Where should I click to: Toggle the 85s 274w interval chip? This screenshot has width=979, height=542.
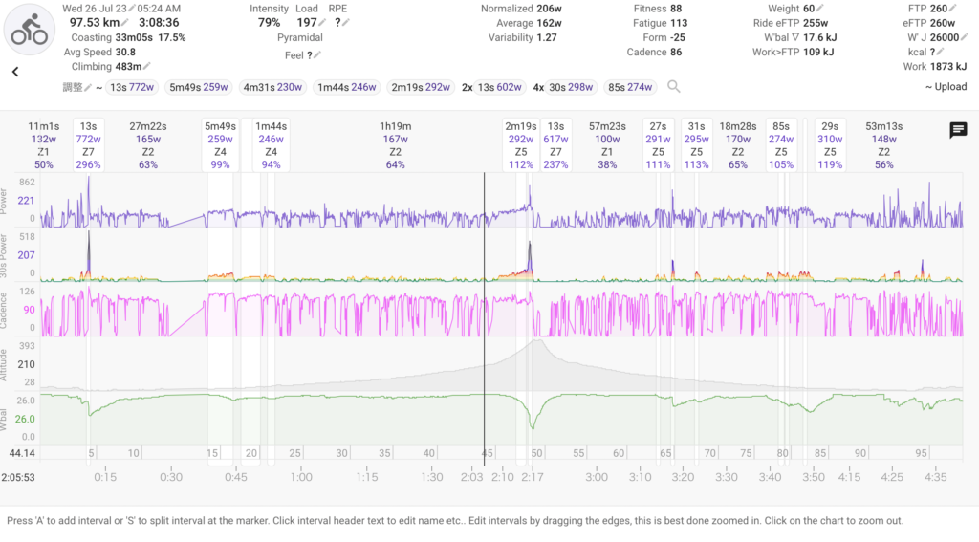coord(630,87)
